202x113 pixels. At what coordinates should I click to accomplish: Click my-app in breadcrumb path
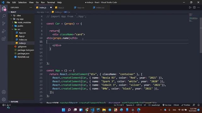40,12
